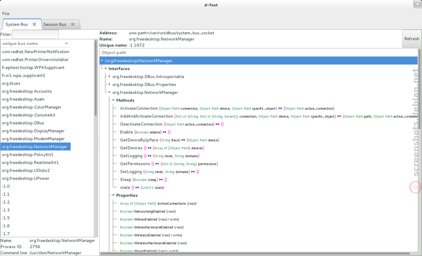The image size is (422, 256).
Task: Select the ActivateConnection method
Action: [227, 108]
